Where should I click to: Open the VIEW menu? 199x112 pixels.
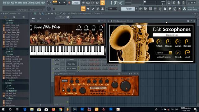pyautogui.click(x=25, y=3)
